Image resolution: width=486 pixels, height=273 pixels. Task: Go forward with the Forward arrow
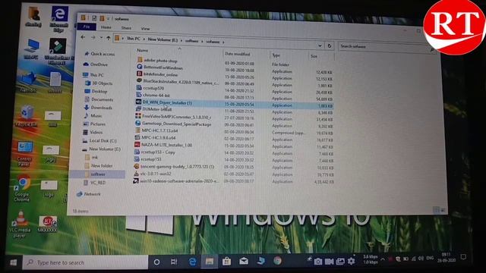click(x=93, y=37)
